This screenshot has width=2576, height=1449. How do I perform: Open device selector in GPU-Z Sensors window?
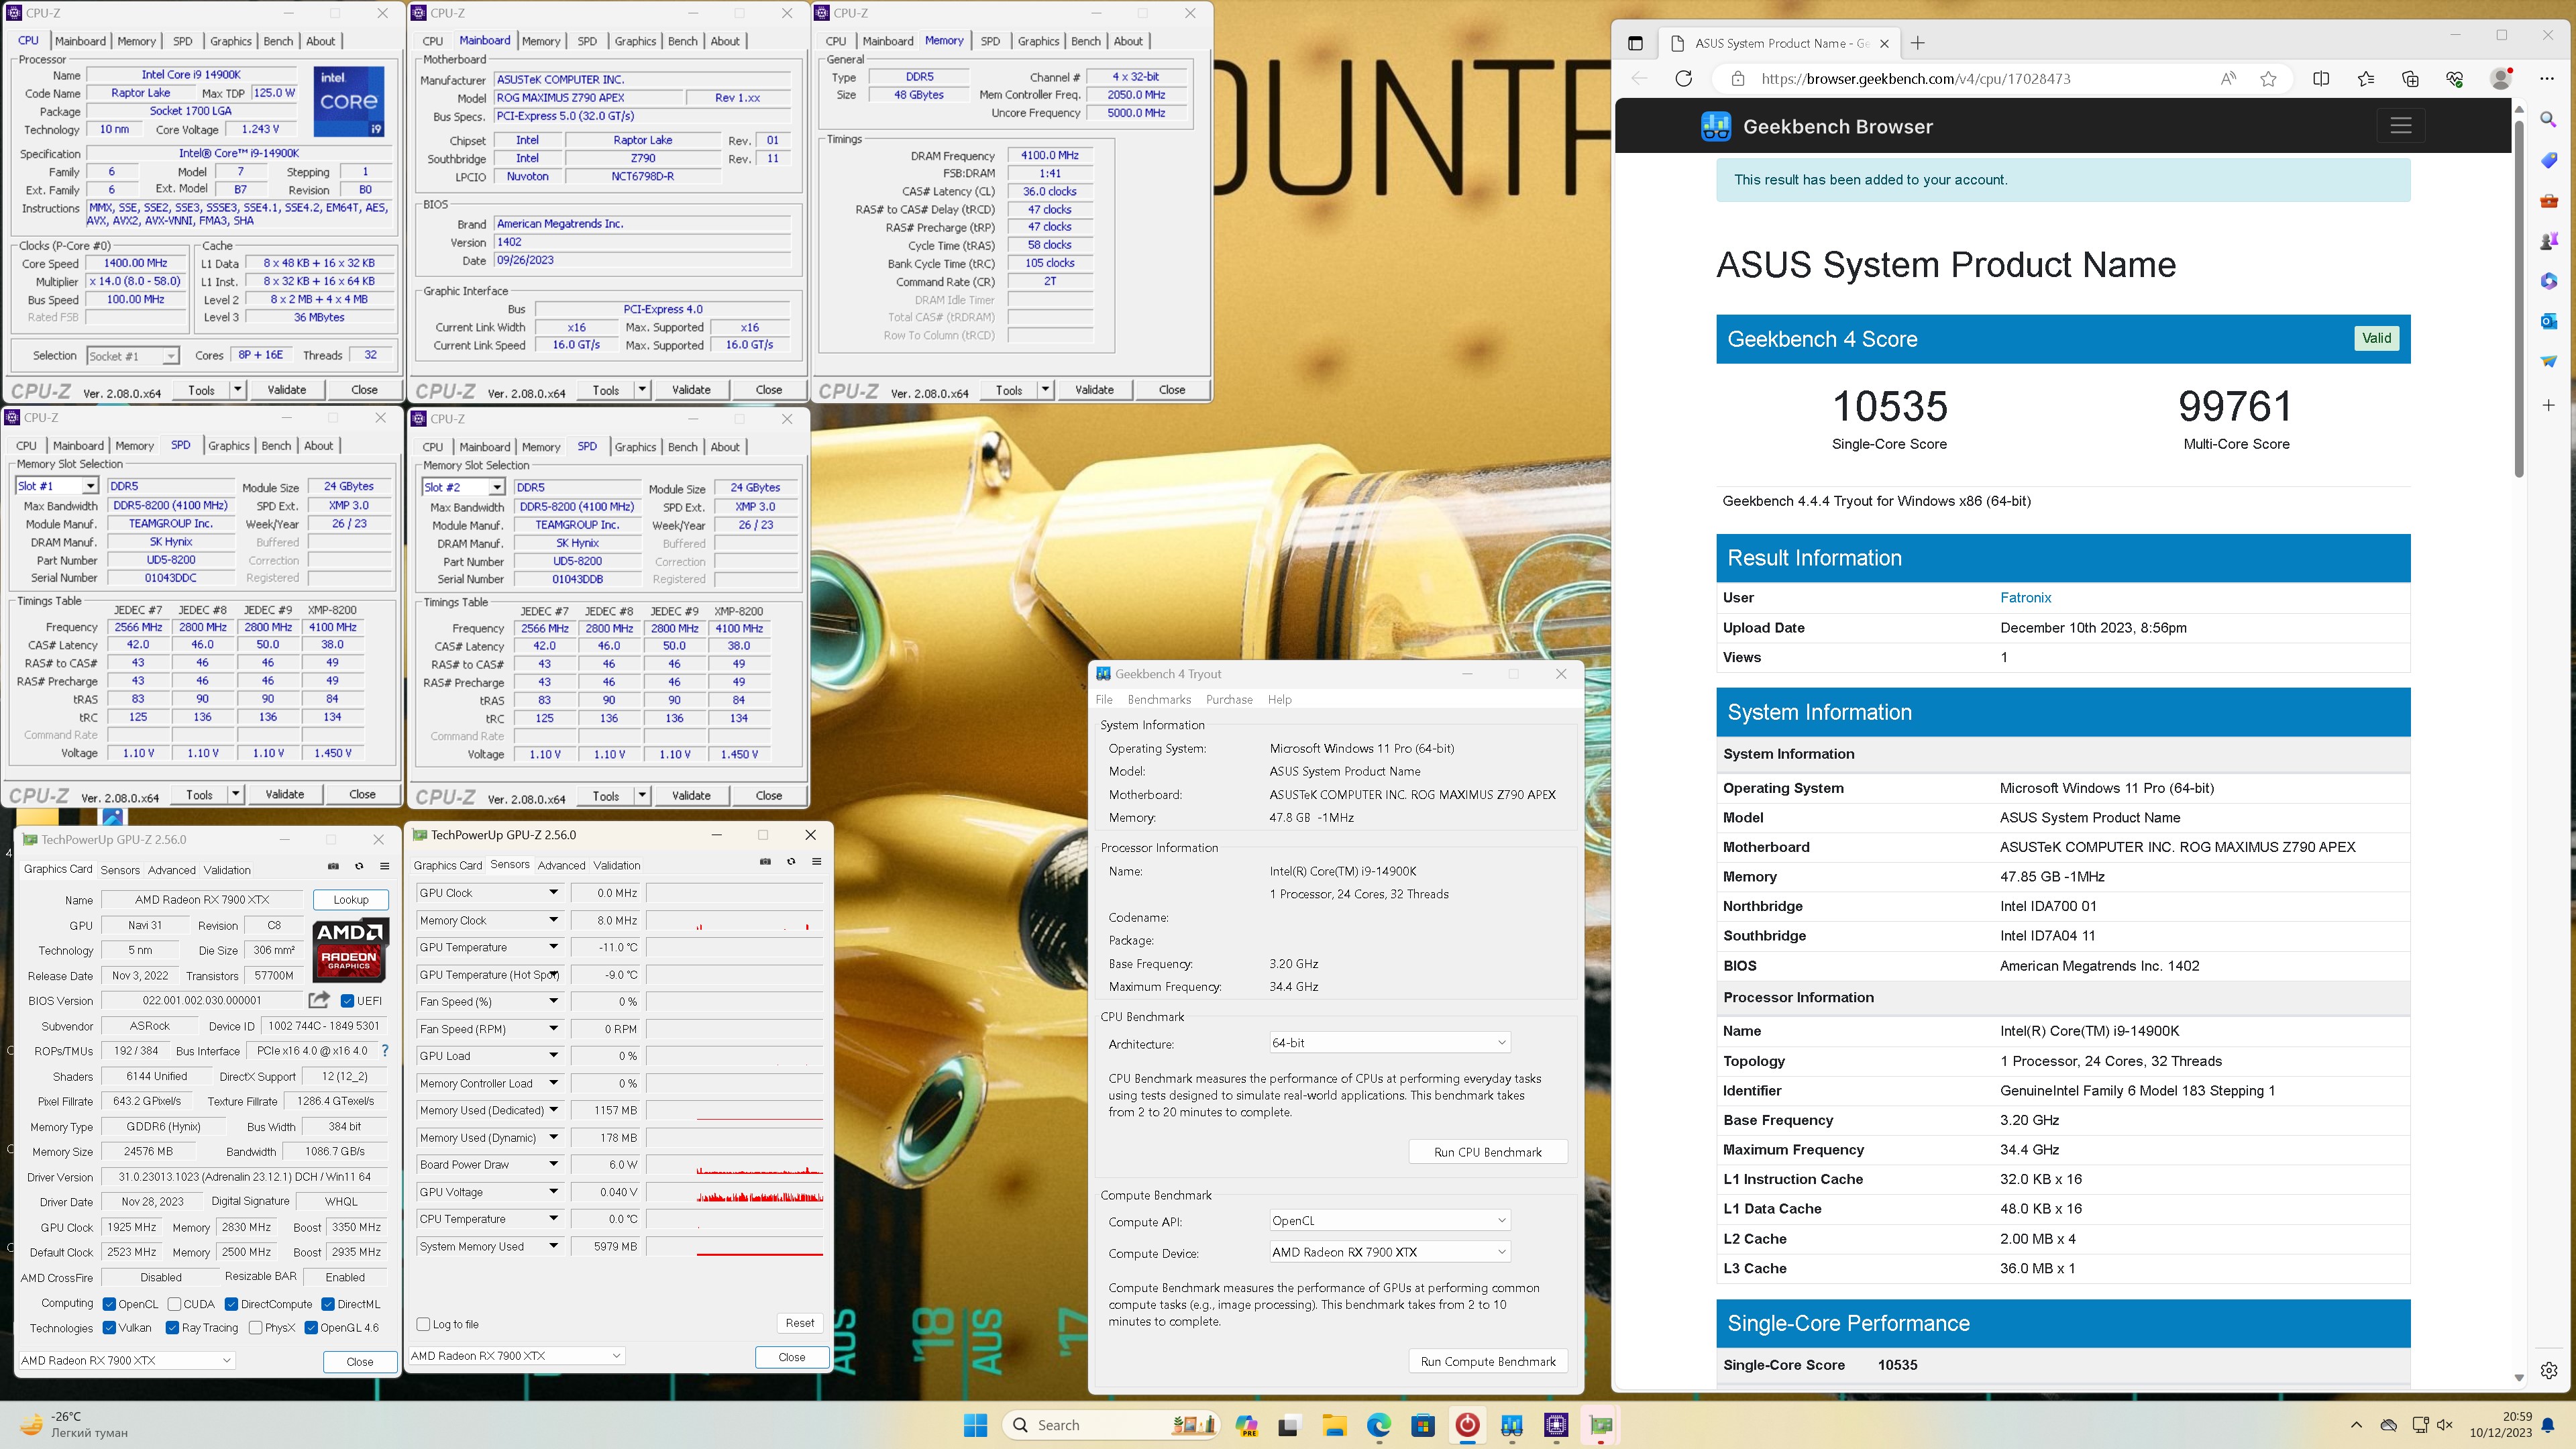516,1356
